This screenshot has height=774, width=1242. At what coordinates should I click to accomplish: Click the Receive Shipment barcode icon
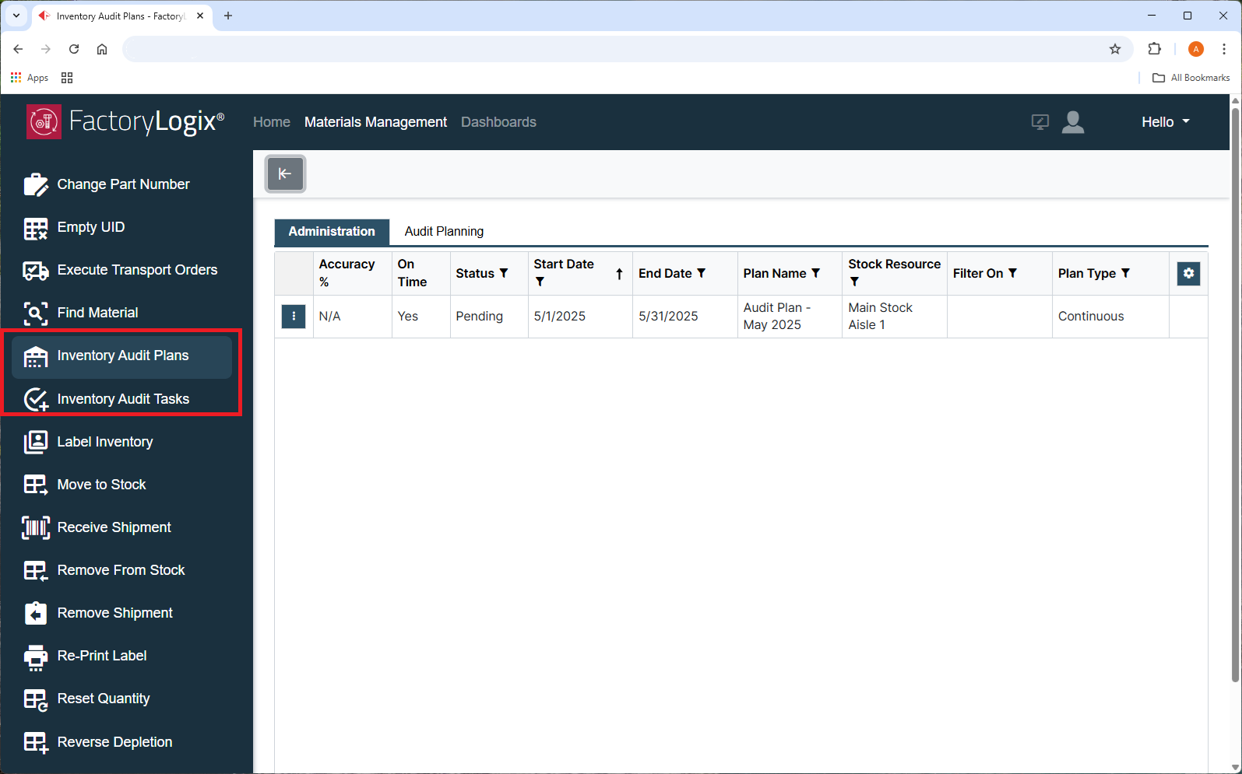36,527
